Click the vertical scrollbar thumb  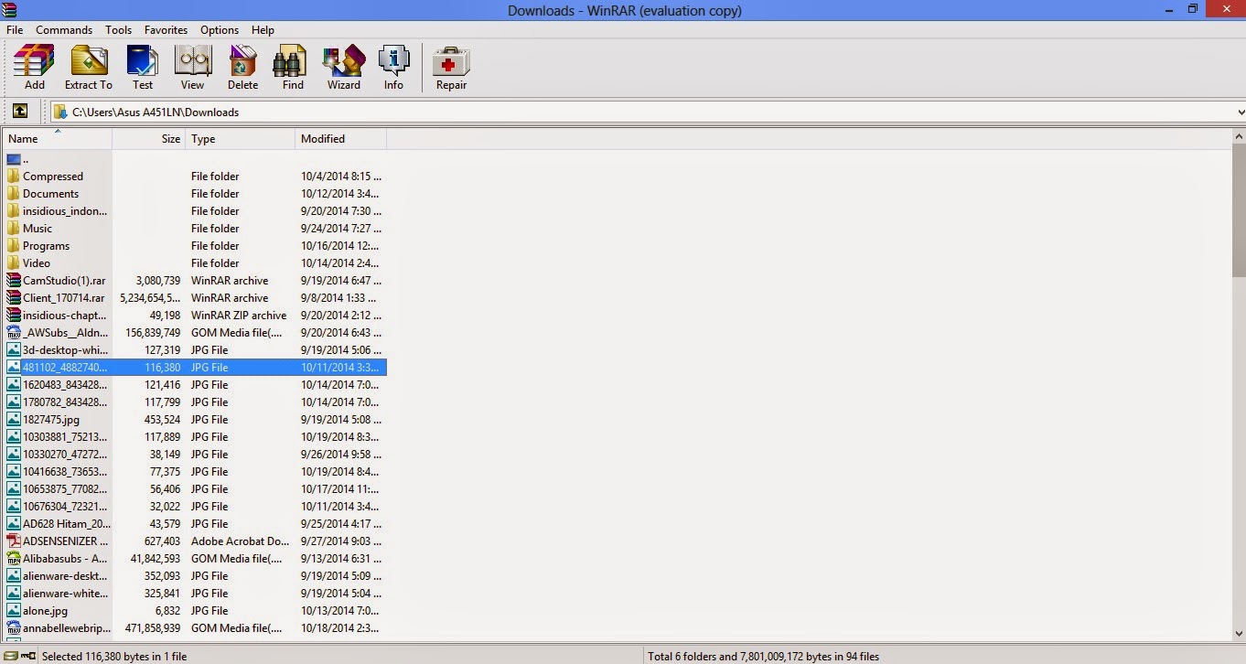[1239, 209]
